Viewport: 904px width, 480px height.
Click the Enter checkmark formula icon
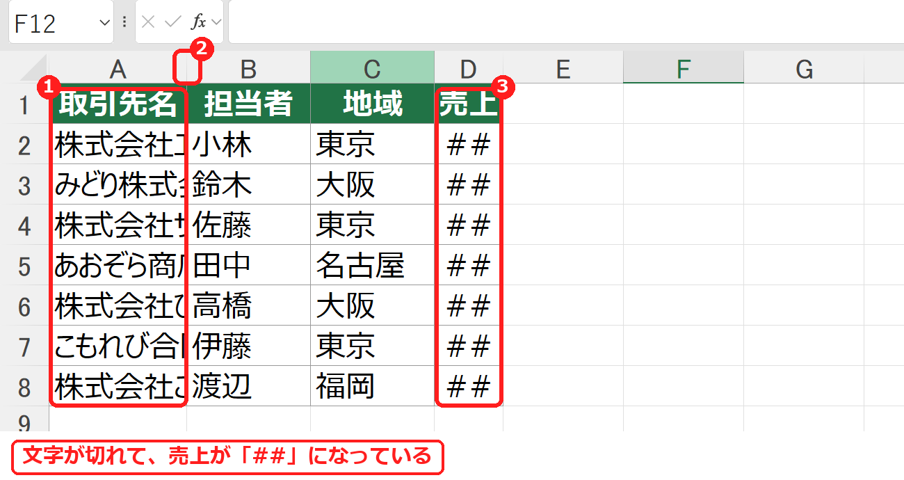tap(172, 22)
